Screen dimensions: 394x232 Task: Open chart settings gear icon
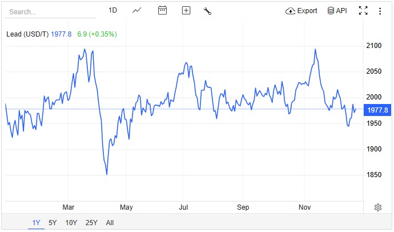[x=377, y=207]
